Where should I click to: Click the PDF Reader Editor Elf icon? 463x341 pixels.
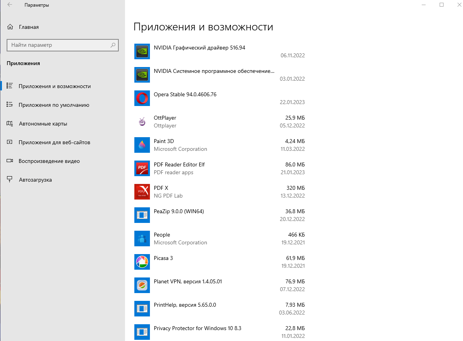tap(142, 168)
